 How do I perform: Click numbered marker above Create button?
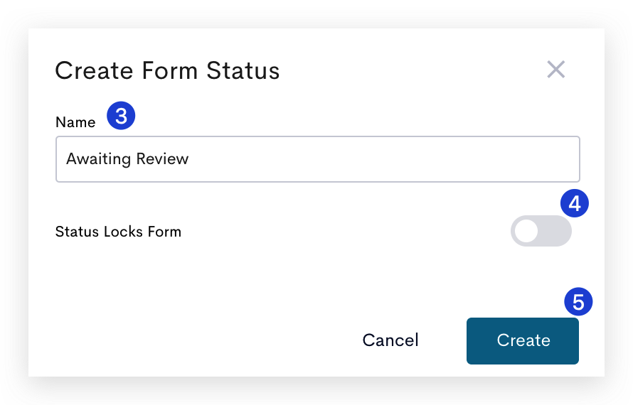click(x=578, y=302)
